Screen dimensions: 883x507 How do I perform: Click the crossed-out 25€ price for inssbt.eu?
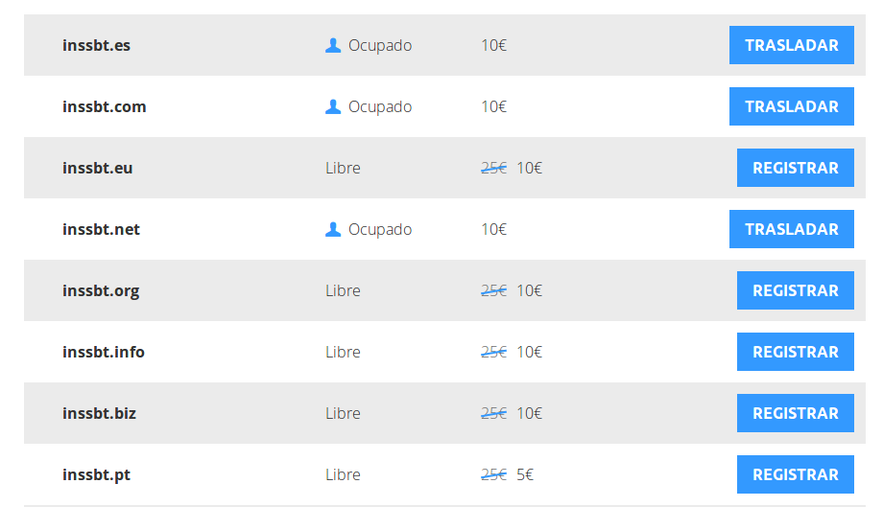(x=494, y=168)
